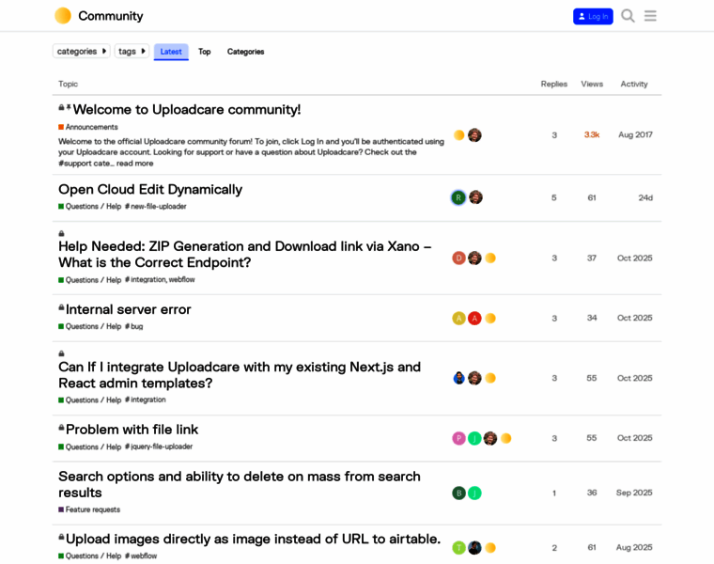Image resolution: width=714 pixels, height=564 pixels.
Task: Click the orange Announcements category badge
Action: coord(88,127)
